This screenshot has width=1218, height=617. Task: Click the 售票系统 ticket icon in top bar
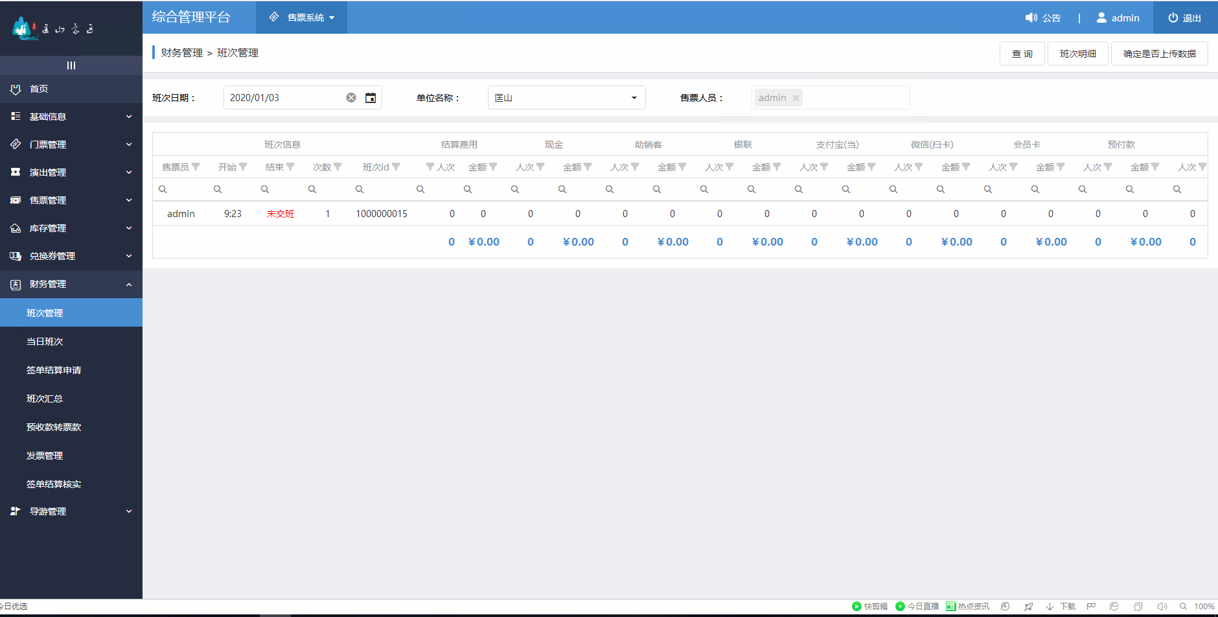tap(273, 17)
